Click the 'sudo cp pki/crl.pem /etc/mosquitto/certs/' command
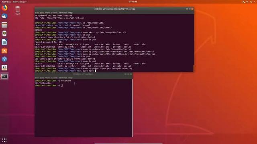257x144 pixels. (108, 68)
